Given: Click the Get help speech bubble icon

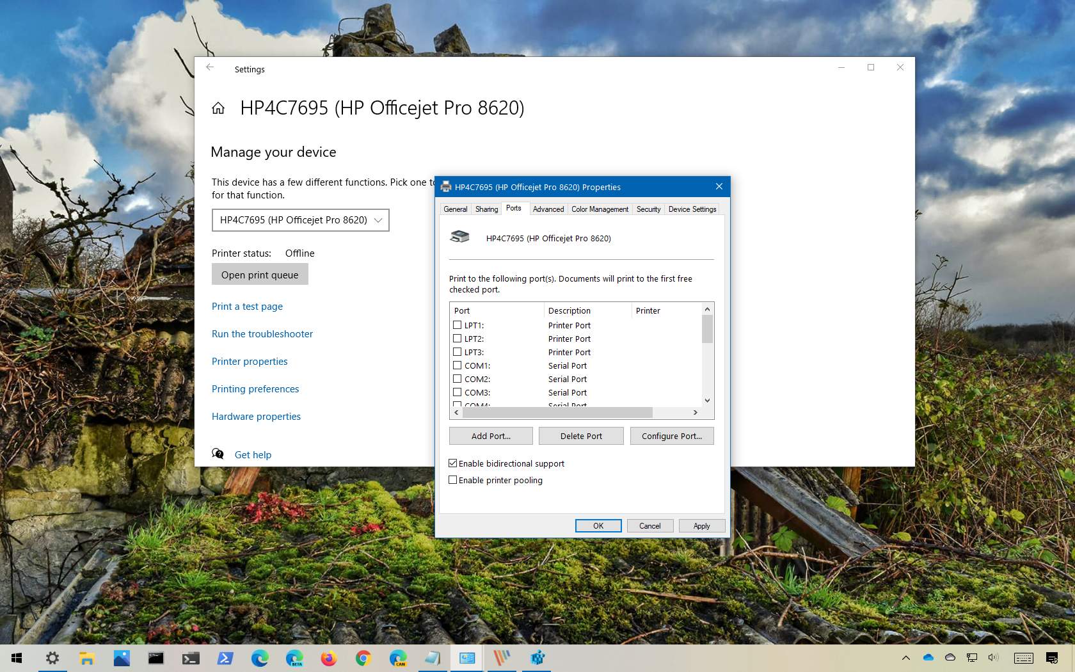Looking at the screenshot, I should click(218, 454).
